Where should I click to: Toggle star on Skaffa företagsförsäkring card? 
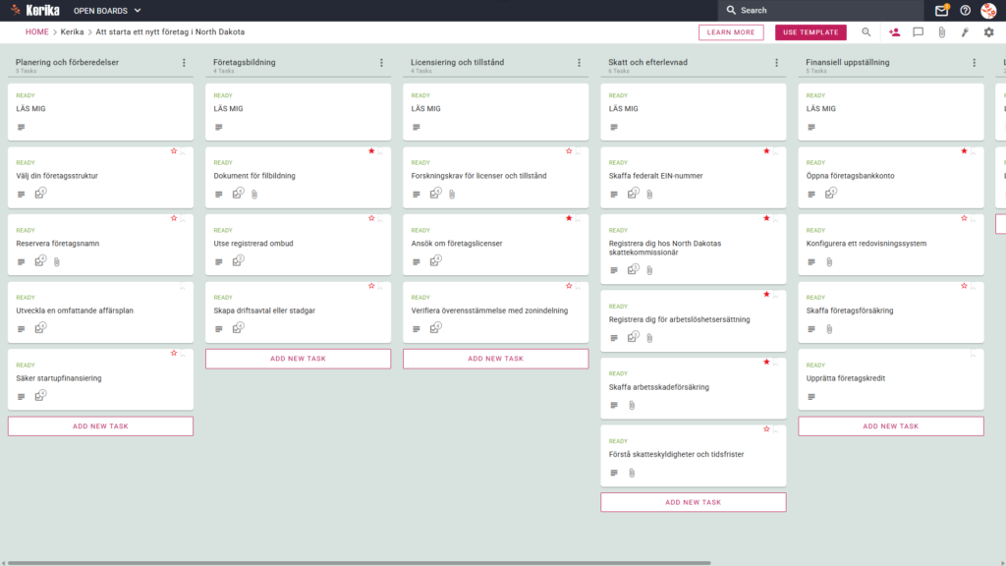click(x=965, y=286)
